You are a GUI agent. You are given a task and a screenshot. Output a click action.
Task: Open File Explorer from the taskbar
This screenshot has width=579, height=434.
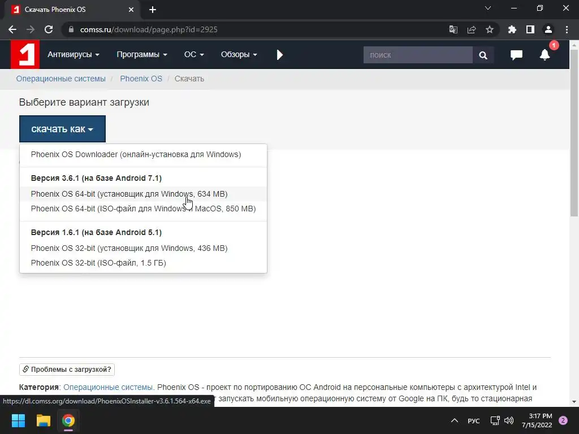point(43,420)
